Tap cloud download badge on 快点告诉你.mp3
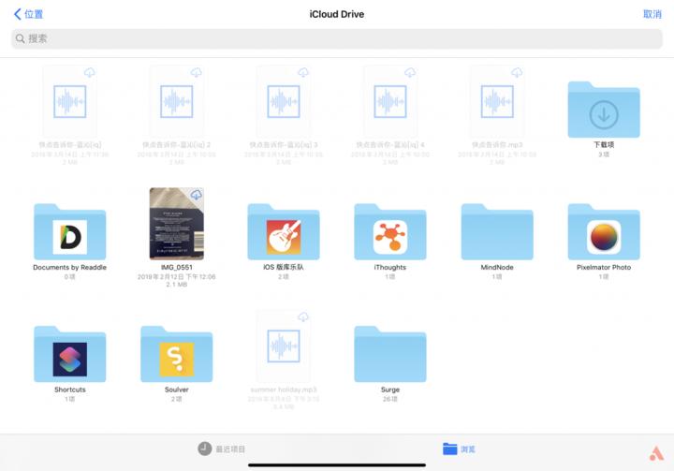Image resolution: width=674 pixels, height=471 pixels. coord(517,72)
